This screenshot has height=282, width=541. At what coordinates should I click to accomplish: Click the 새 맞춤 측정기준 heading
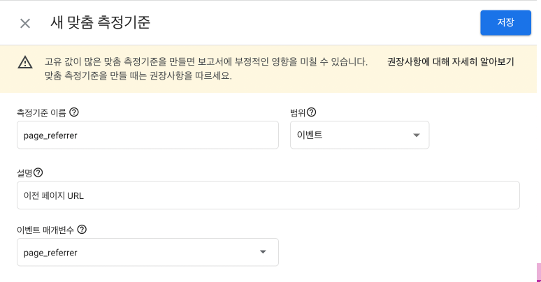pyautogui.click(x=101, y=23)
